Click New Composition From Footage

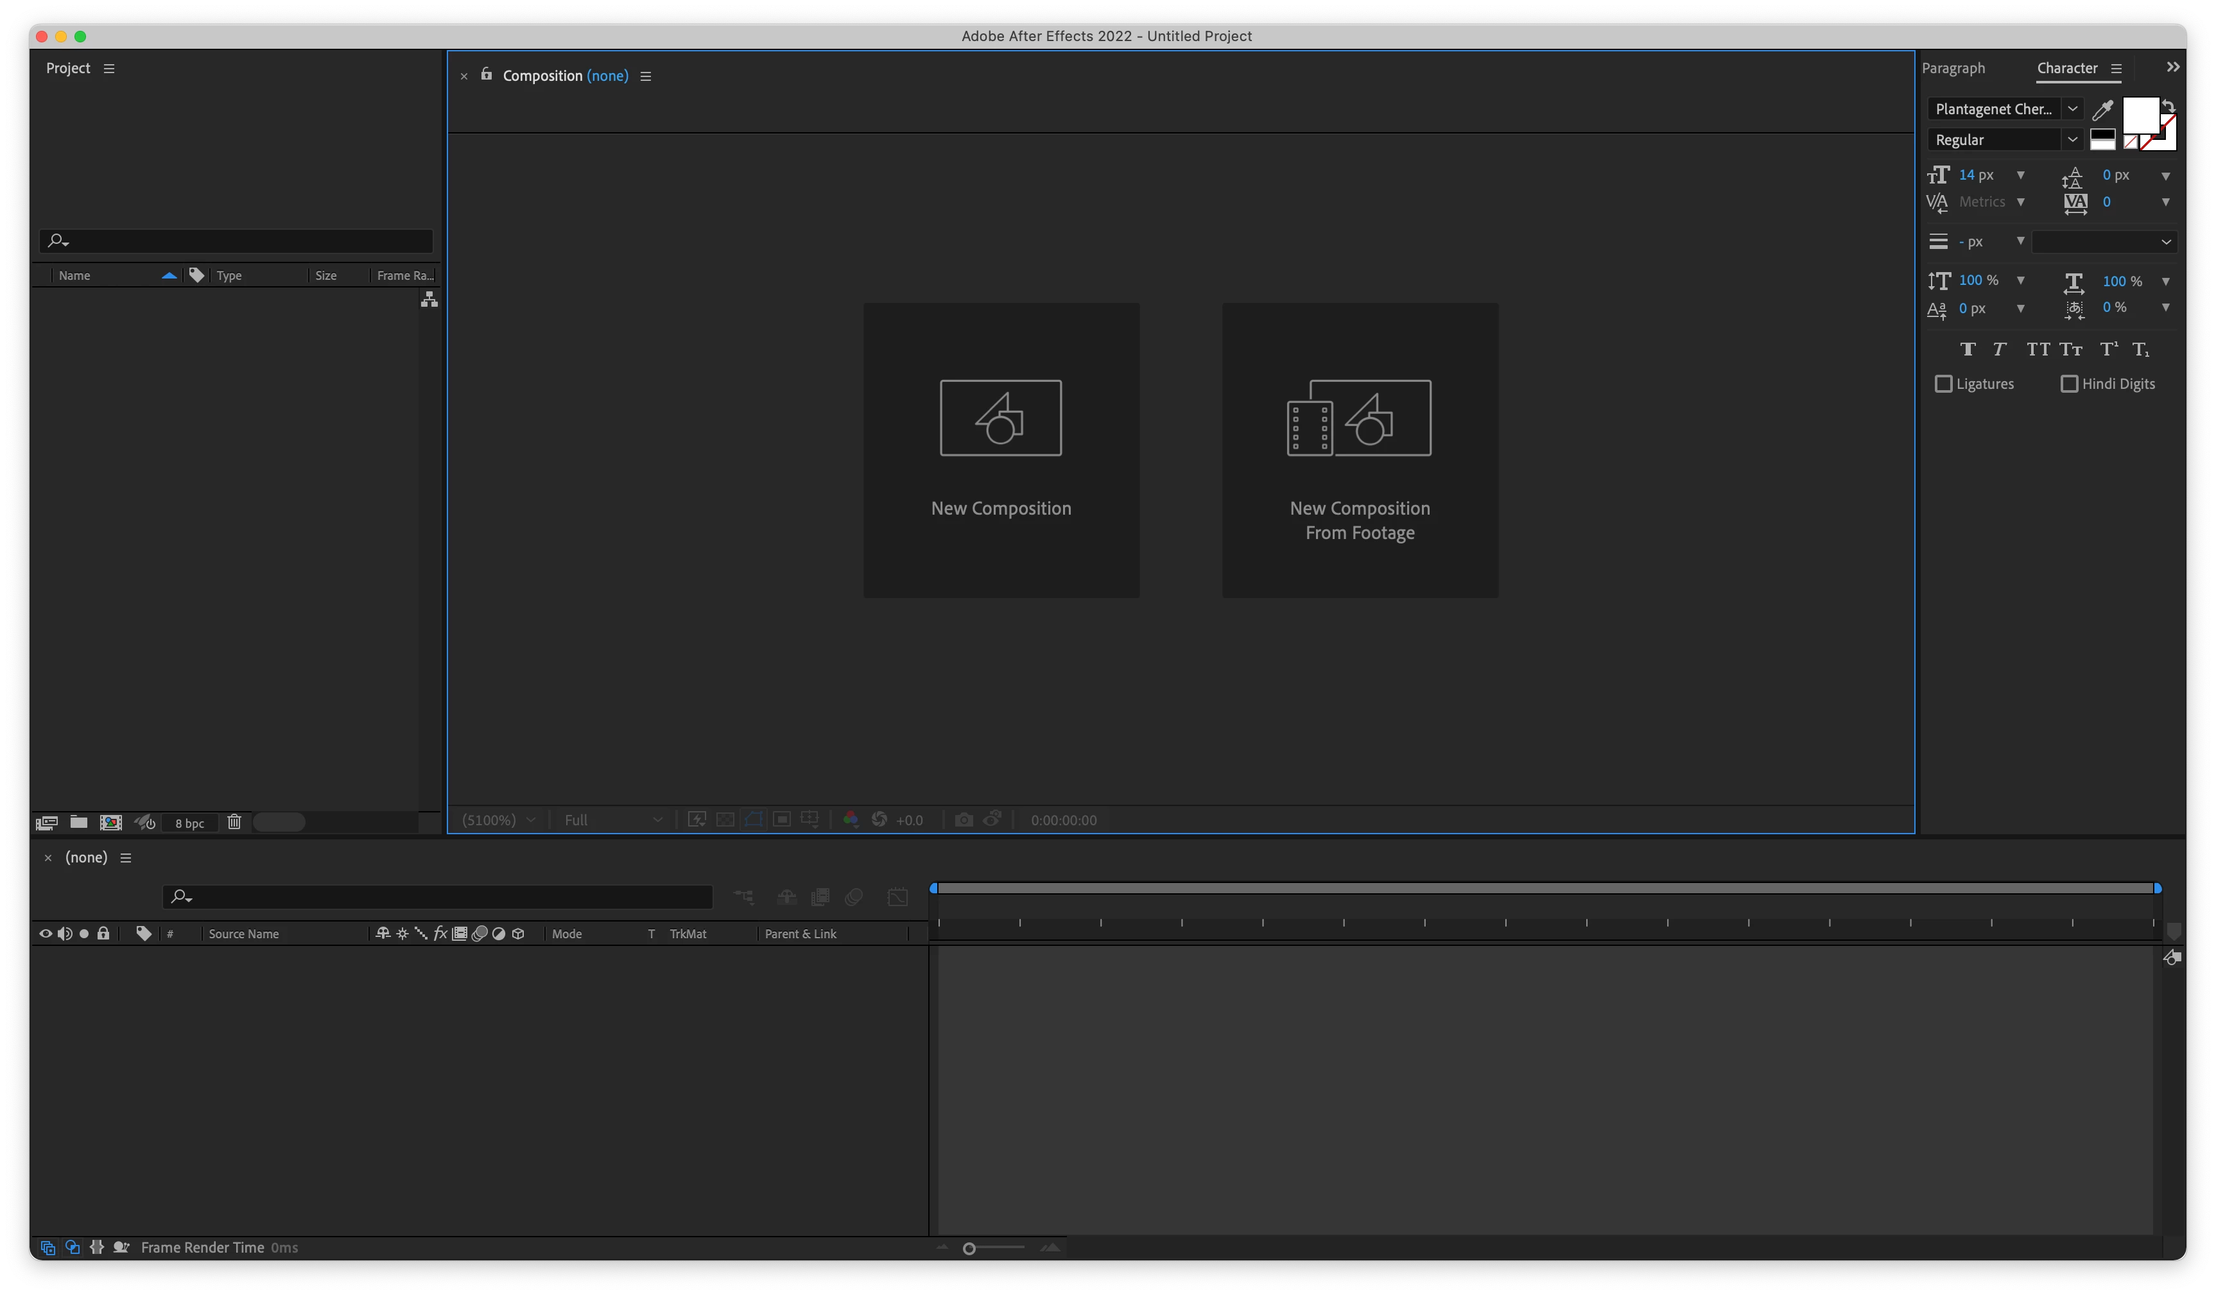[x=1360, y=450]
